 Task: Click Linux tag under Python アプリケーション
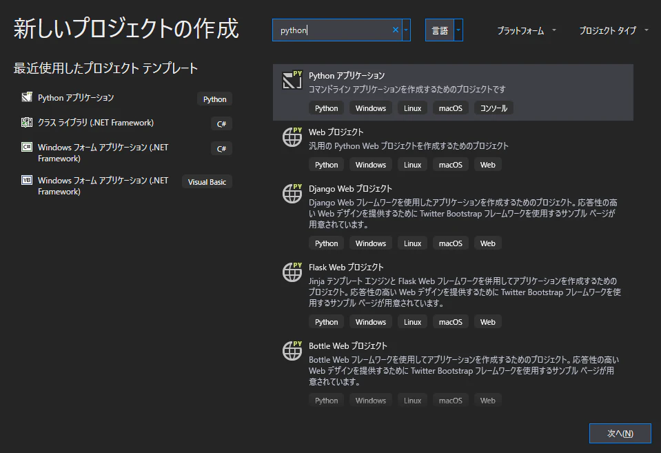point(412,108)
